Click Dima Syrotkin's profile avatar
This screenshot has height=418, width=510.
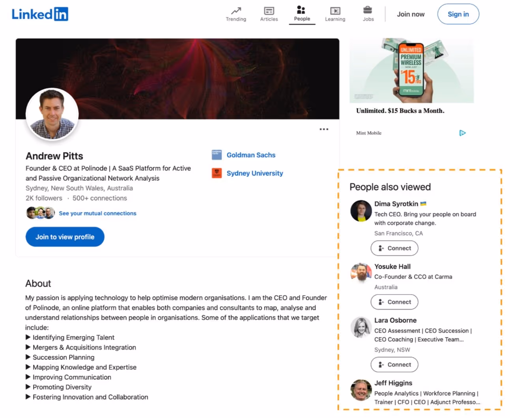pos(361,211)
